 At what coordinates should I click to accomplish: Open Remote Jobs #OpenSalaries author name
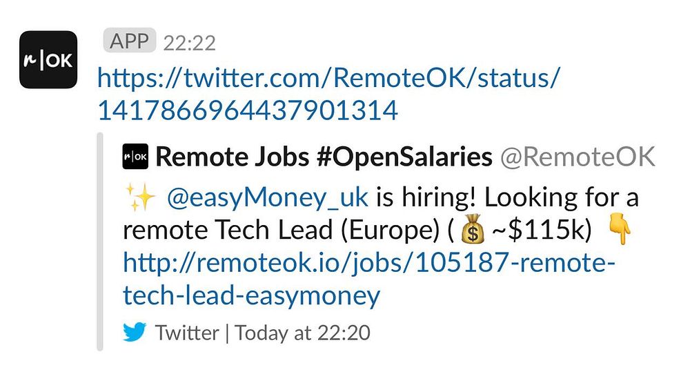point(324,157)
